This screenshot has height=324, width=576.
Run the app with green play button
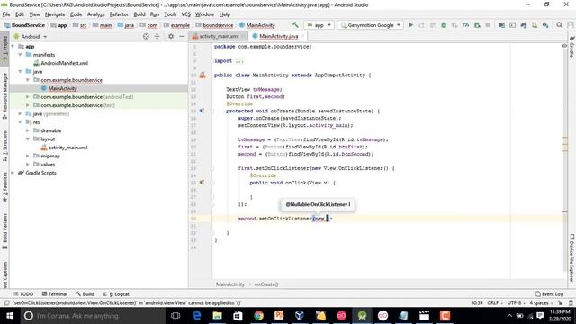click(411, 25)
